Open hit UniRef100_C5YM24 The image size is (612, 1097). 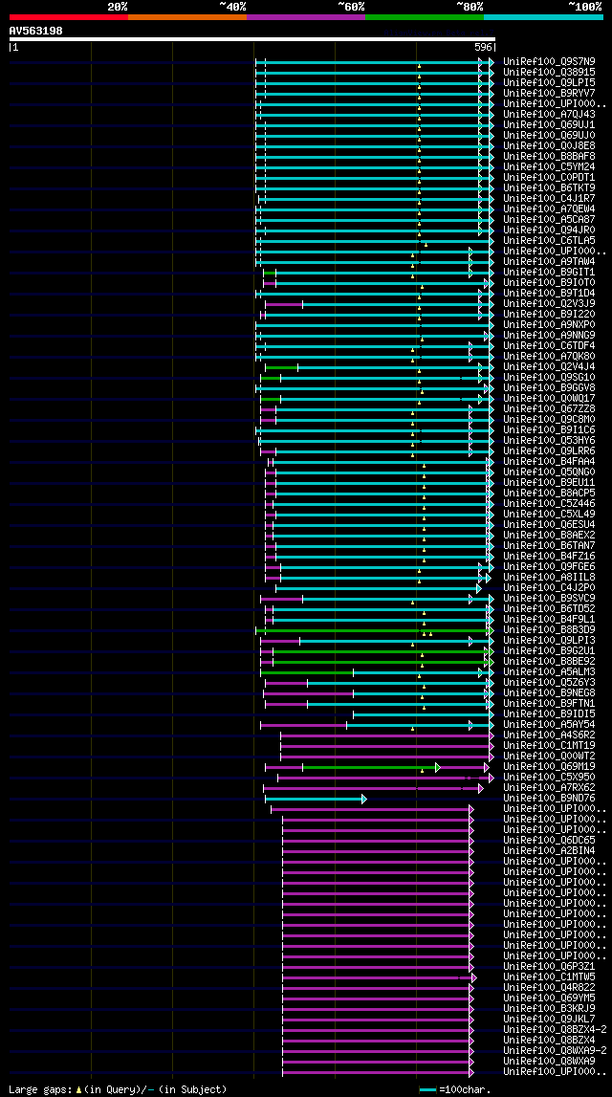[549, 166]
